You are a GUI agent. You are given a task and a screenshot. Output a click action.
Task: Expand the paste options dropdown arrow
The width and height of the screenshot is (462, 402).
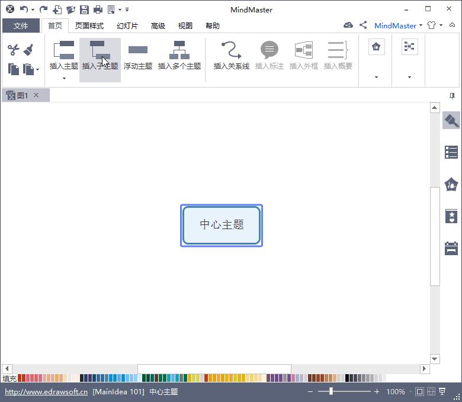tap(38, 70)
